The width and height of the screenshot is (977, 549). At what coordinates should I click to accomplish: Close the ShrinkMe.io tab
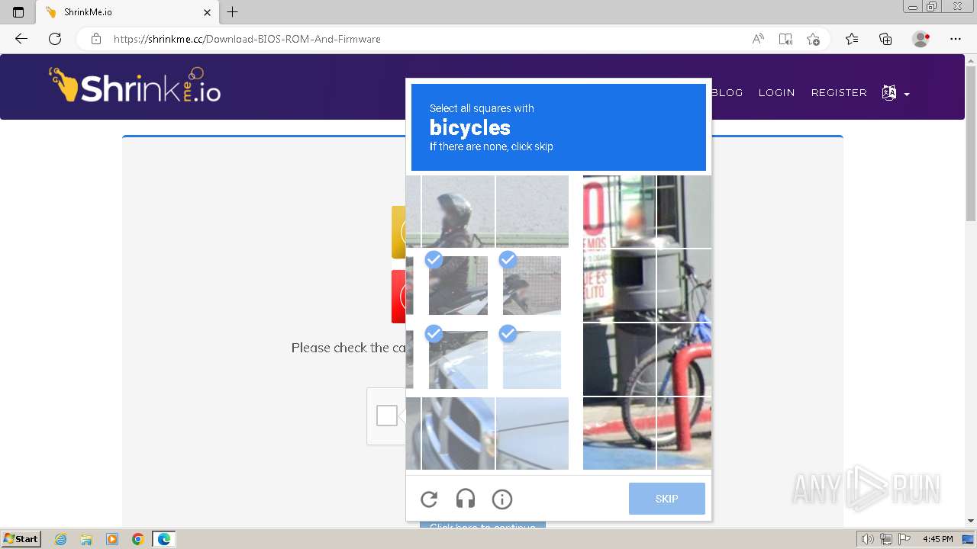(x=207, y=12)
